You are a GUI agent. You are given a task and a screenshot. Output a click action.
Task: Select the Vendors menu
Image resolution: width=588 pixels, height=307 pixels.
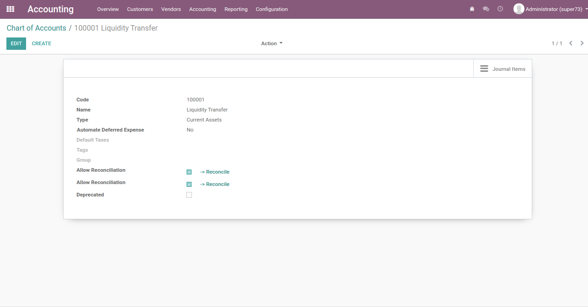click(171, 9)
